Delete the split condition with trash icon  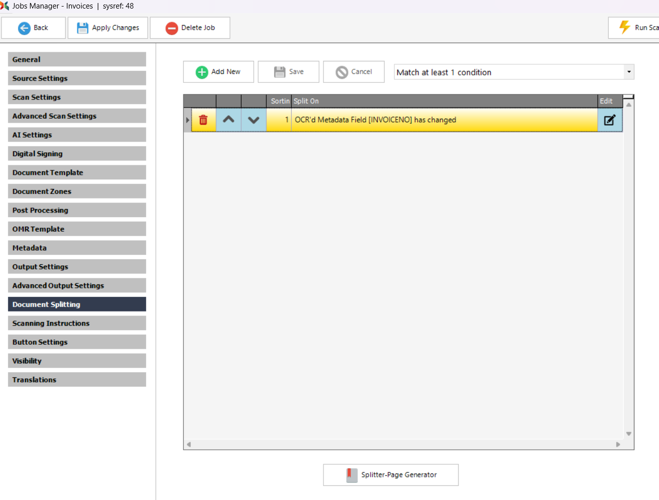203,120
